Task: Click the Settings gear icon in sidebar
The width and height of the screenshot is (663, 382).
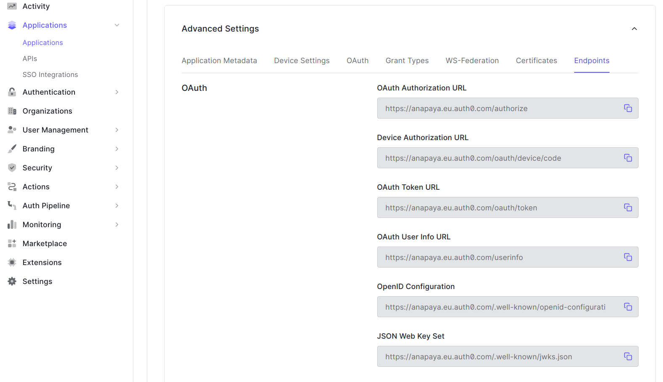Action: (x=12, y=281)
